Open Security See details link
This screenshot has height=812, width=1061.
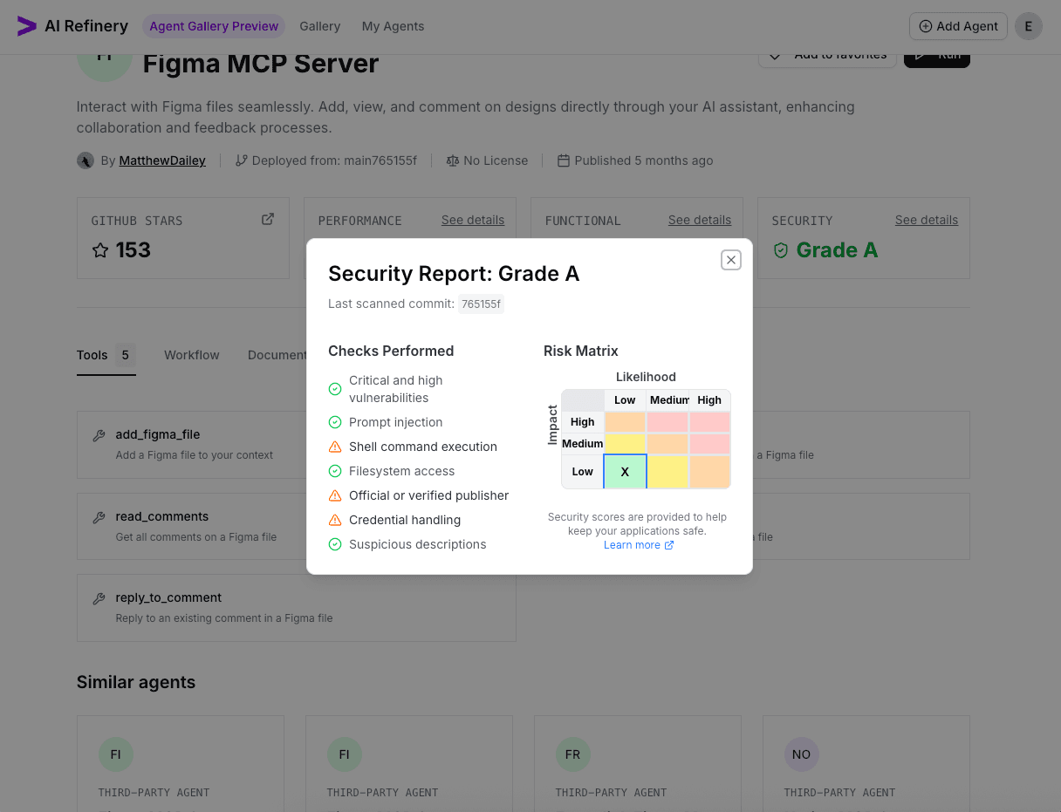coord(926,220)
